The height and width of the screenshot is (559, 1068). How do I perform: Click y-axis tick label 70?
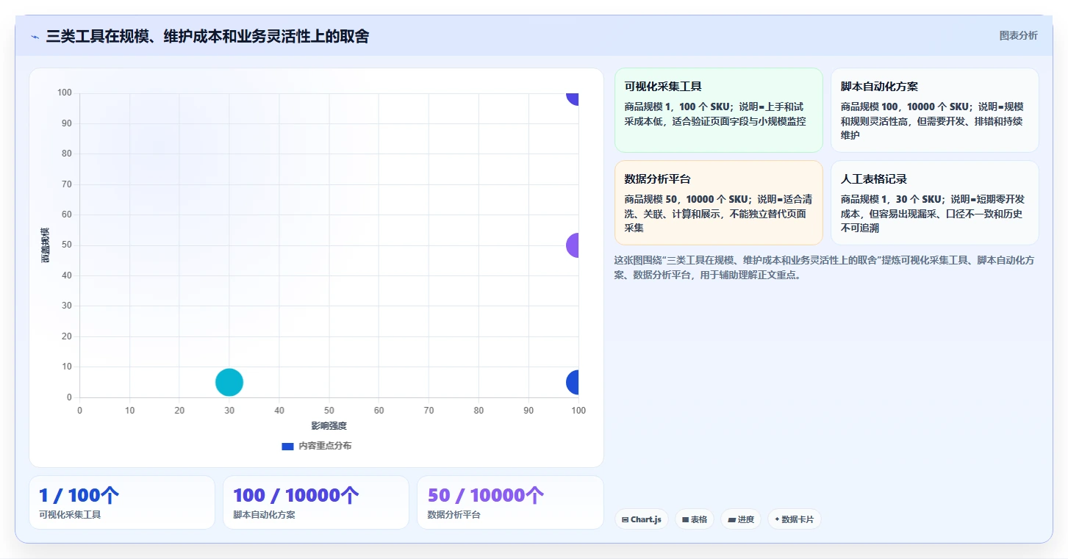click(x=67, y=184)
